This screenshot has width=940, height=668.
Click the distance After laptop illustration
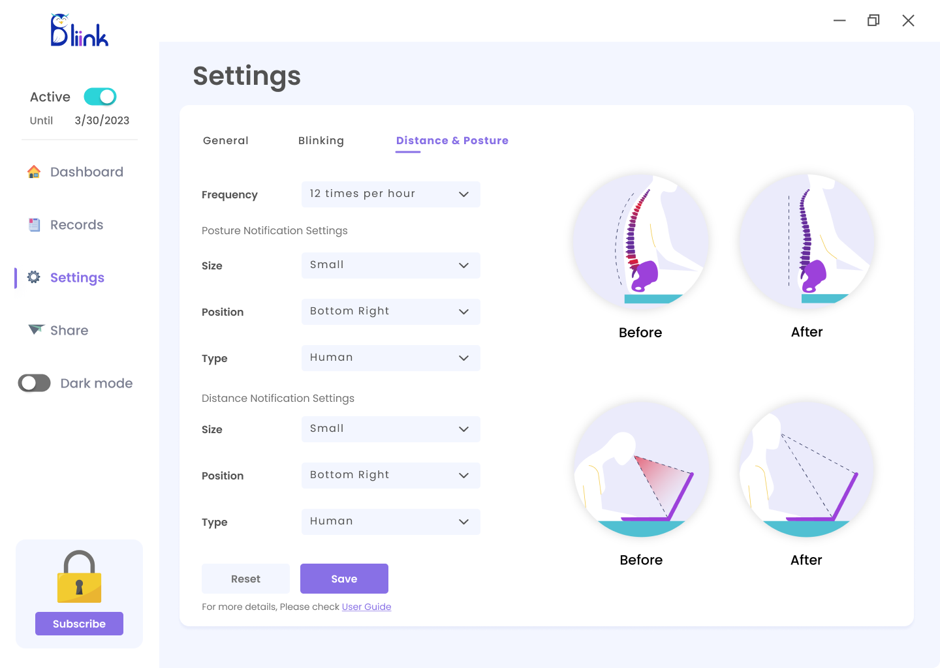[806, 469]
